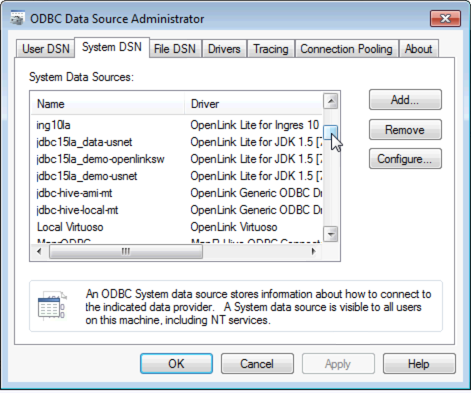Click the ODBC Data Source Administrator title icon
The image size is (471, 393).
18,19
